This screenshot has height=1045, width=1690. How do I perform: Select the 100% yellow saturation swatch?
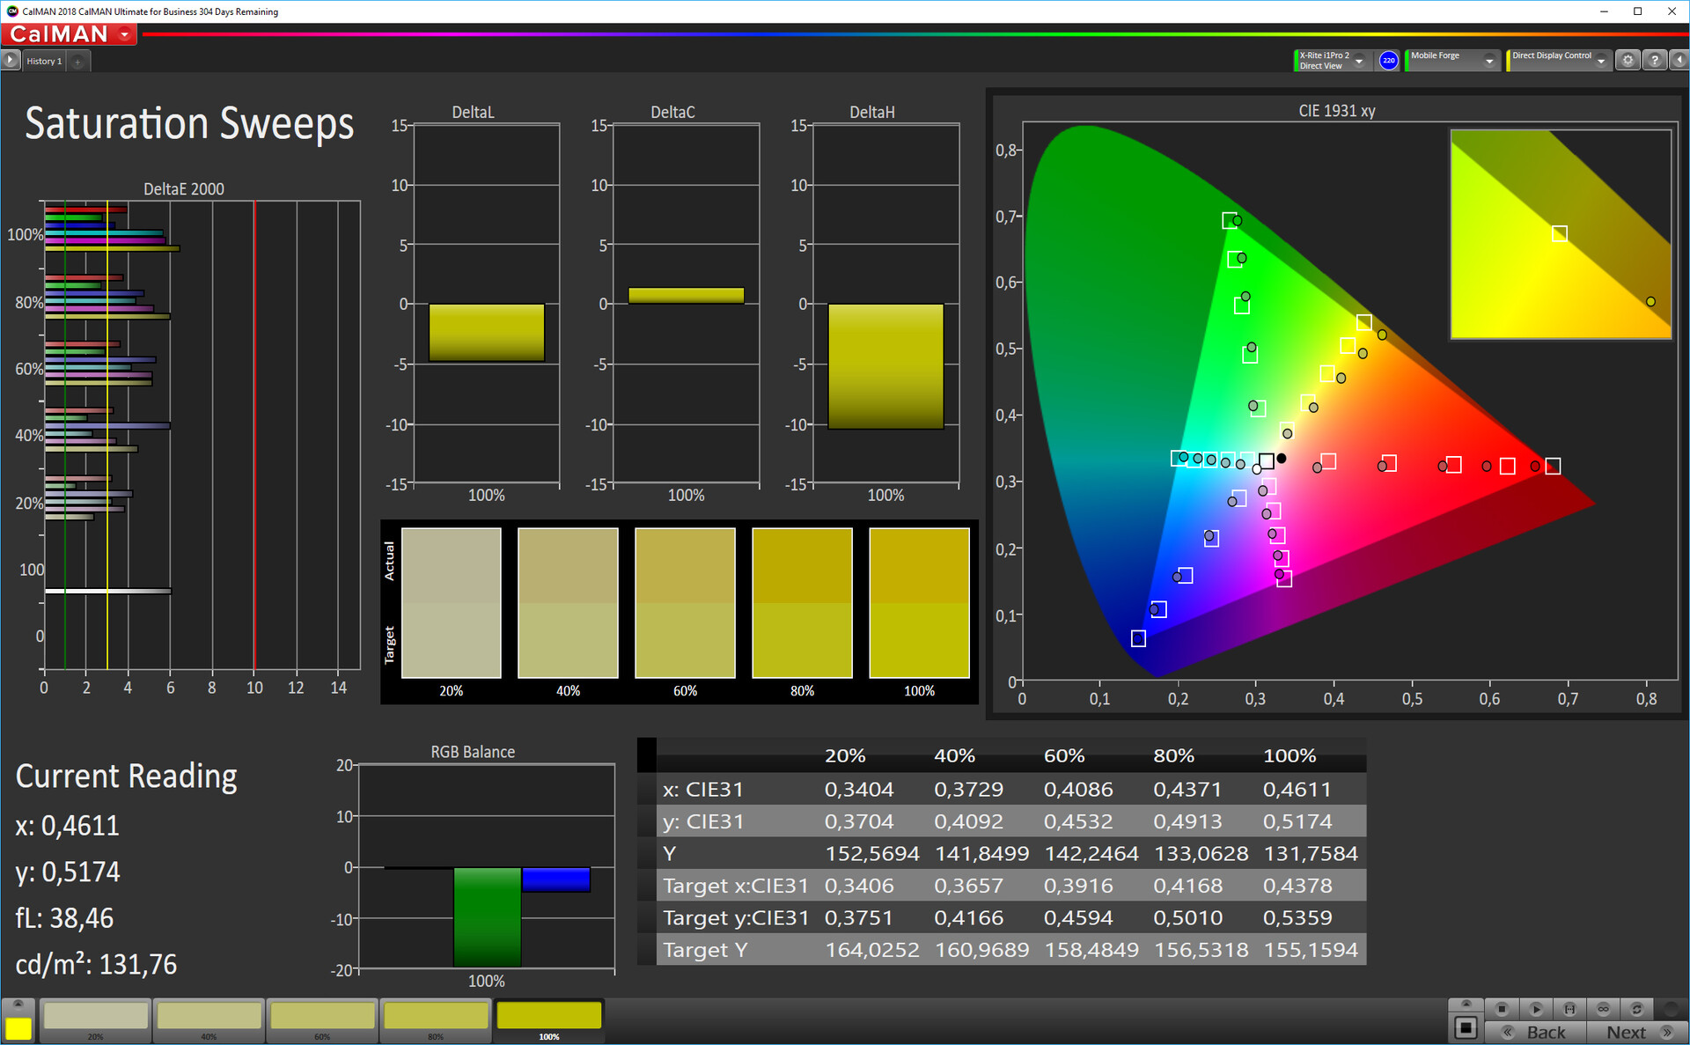point(548,1016)
